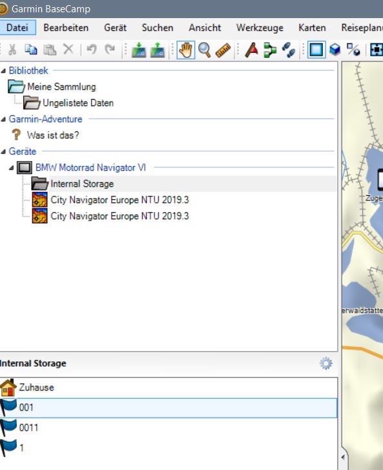
Task: Open the Suchen menu
Action: (158, 28)
